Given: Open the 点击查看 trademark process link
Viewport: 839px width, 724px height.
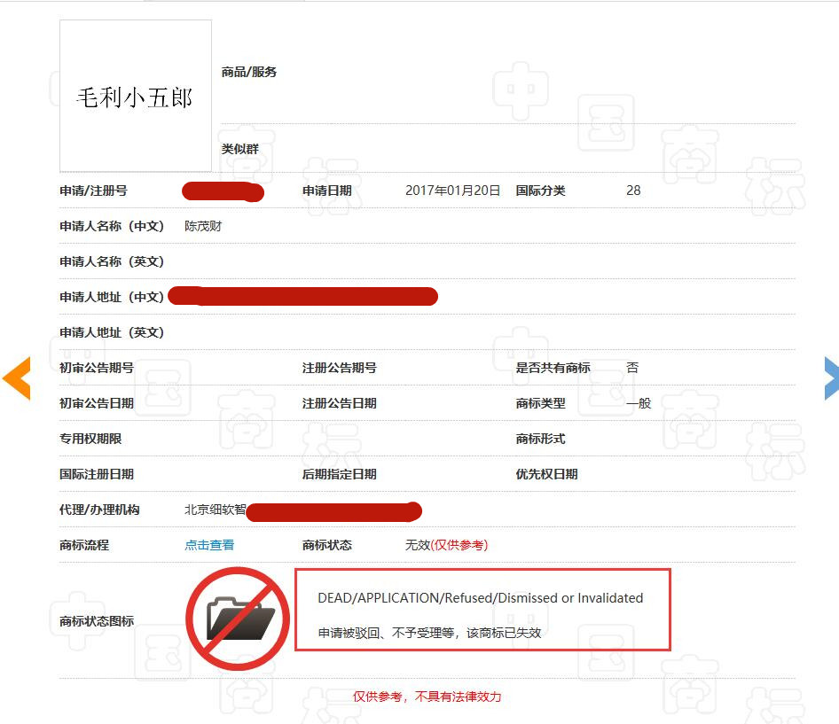Looking at the screenshot, I should click(209, 545).
